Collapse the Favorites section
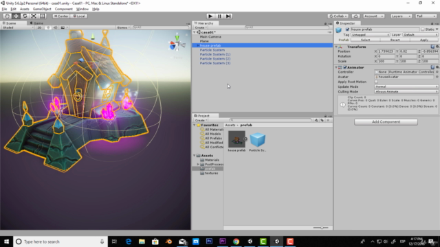This screenshot has width=440, height=247. [x=194, y=125]
